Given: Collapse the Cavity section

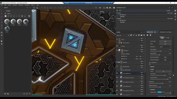Looking at the screenshot, I should [x=150, y=69].
